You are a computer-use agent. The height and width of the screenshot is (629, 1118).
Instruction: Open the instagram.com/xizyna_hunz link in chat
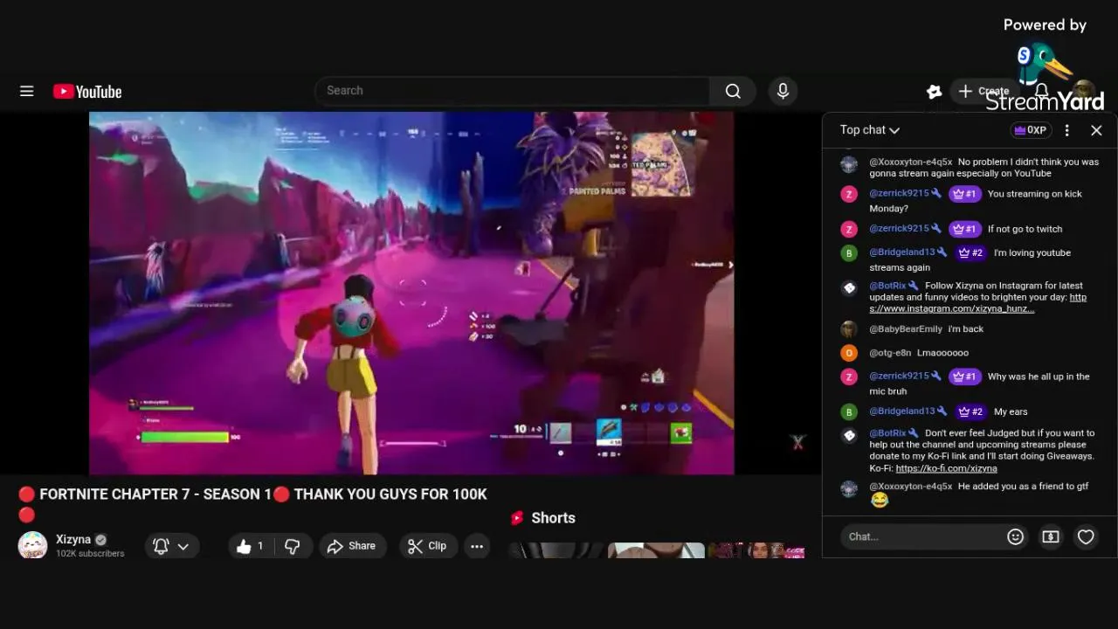click(x=977, y=303)
